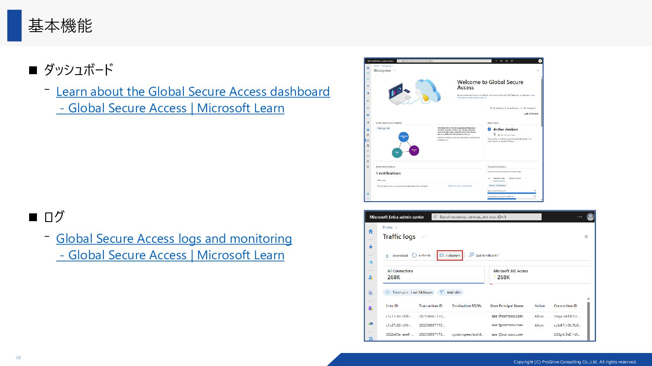
Task: Click the first row's Allow action cell
Action: [539, 316]
